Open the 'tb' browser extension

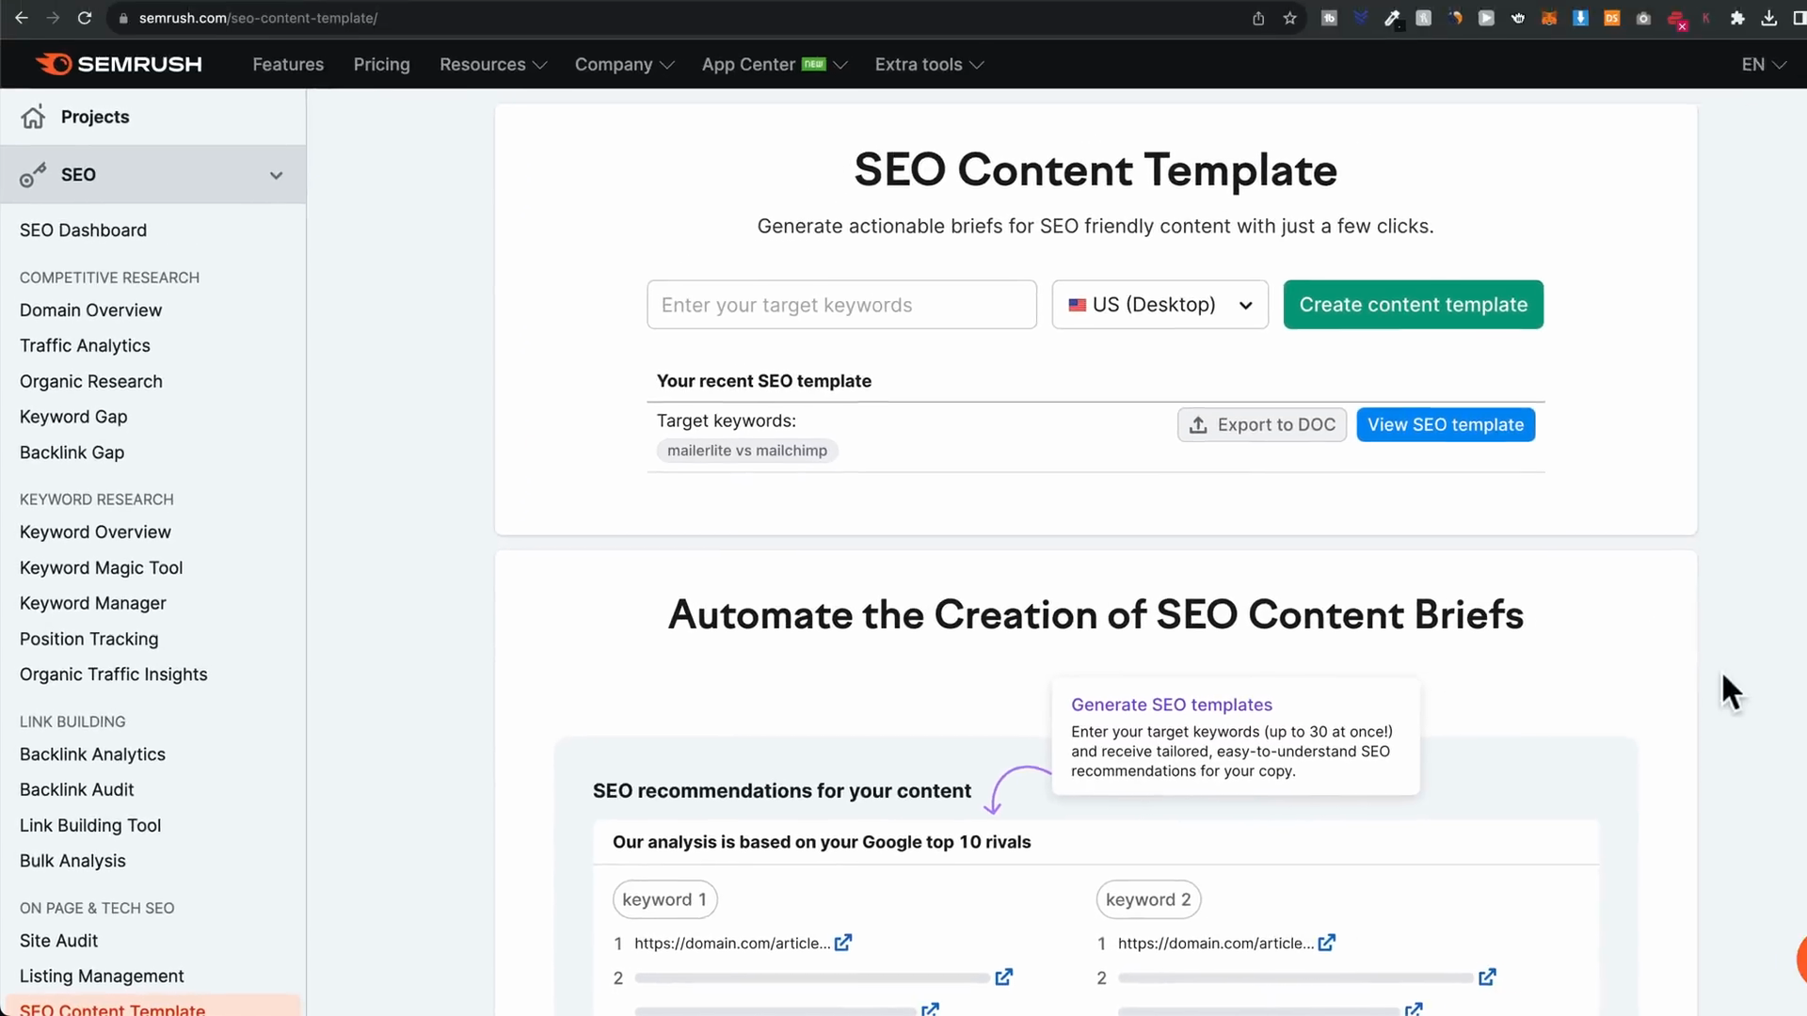(x=1329, y=18)
